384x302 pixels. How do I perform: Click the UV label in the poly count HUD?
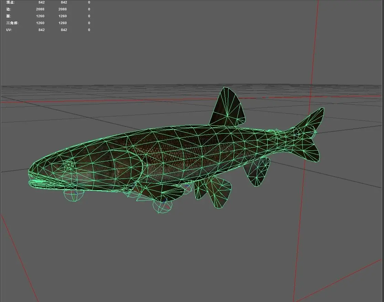[x=9, y=30]
